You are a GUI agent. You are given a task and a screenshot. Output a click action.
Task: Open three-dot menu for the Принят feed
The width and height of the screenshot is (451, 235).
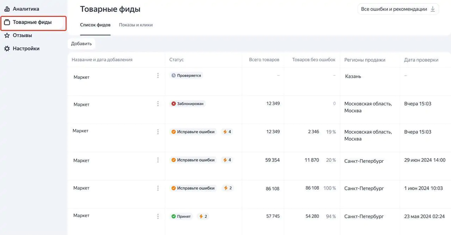(158, 216)
